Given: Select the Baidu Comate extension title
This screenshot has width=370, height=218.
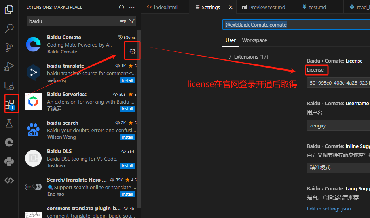Looking at the screenshot, I should [64, 37].
